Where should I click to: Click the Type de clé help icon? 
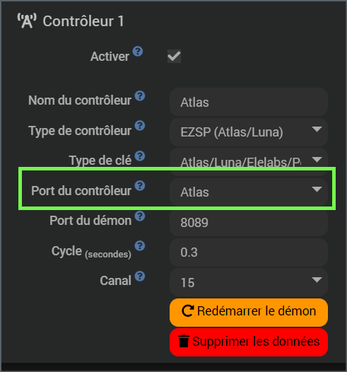tap(140, 156)
